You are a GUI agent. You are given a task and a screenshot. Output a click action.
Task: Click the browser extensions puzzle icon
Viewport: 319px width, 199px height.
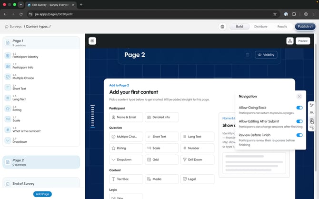294,14
